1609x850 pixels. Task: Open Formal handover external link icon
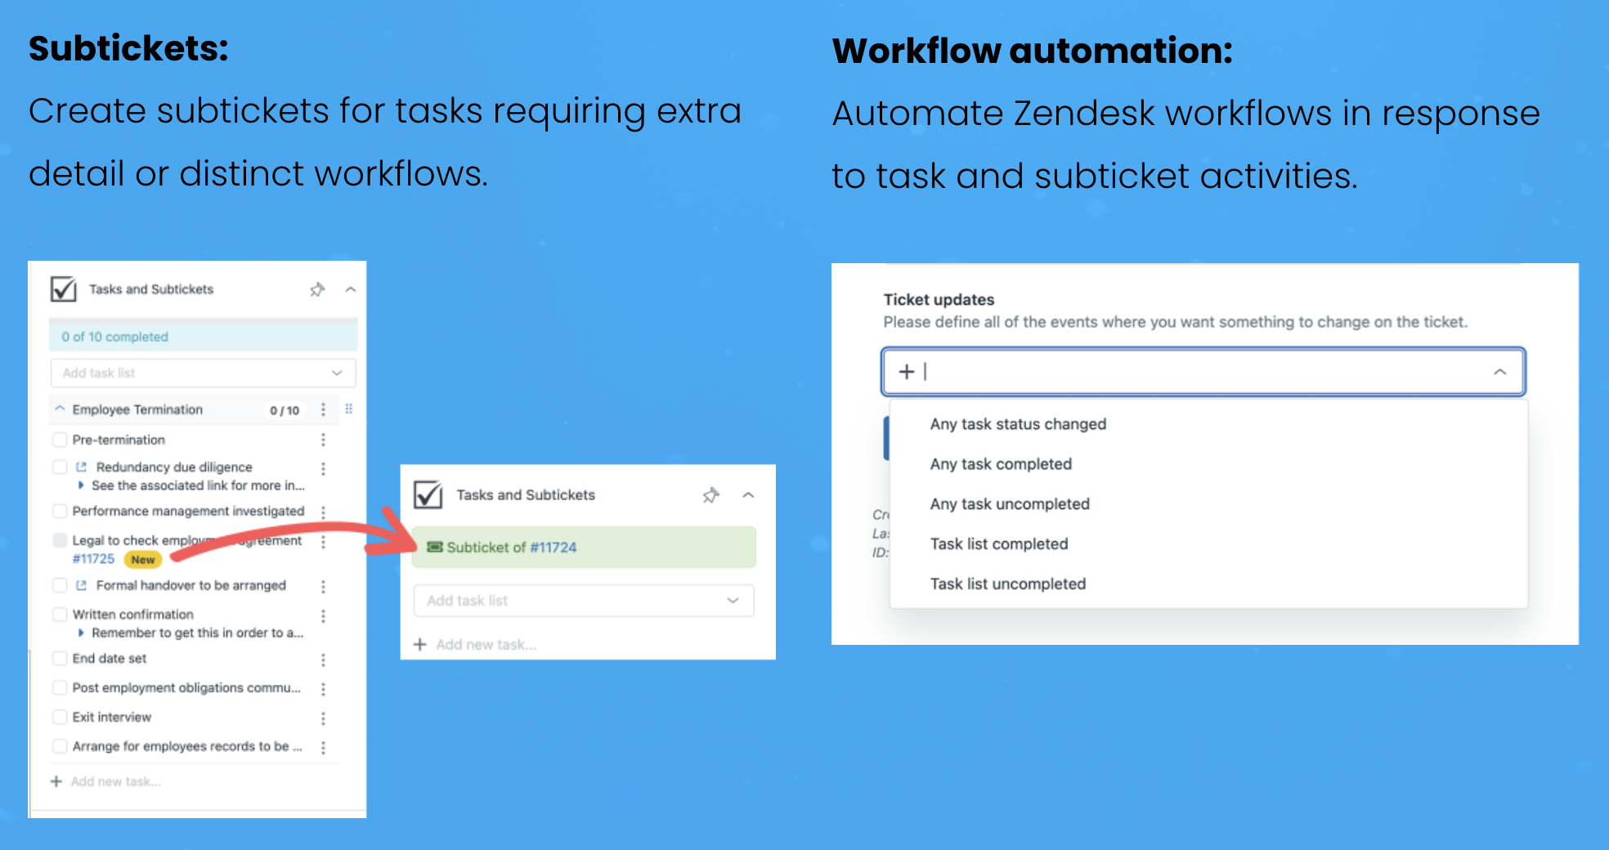point(81,585)
